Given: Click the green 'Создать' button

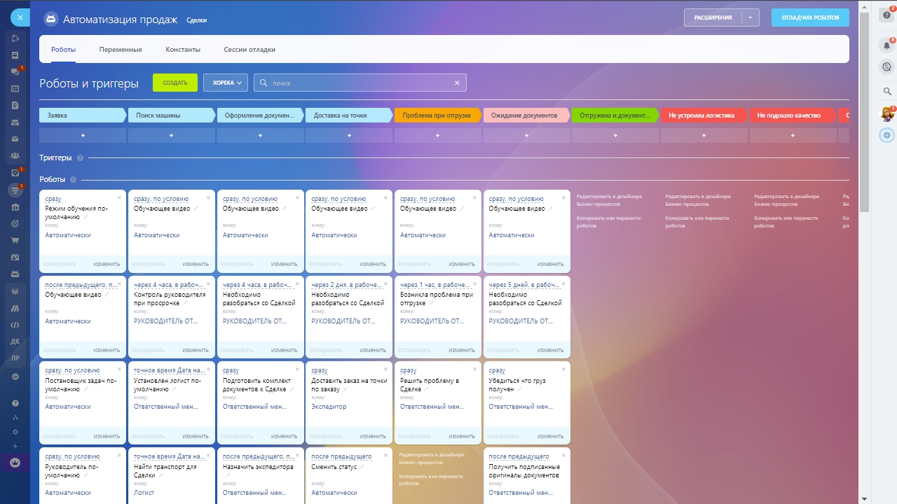Looking at the screenshot, I should (x=175, y=83).
